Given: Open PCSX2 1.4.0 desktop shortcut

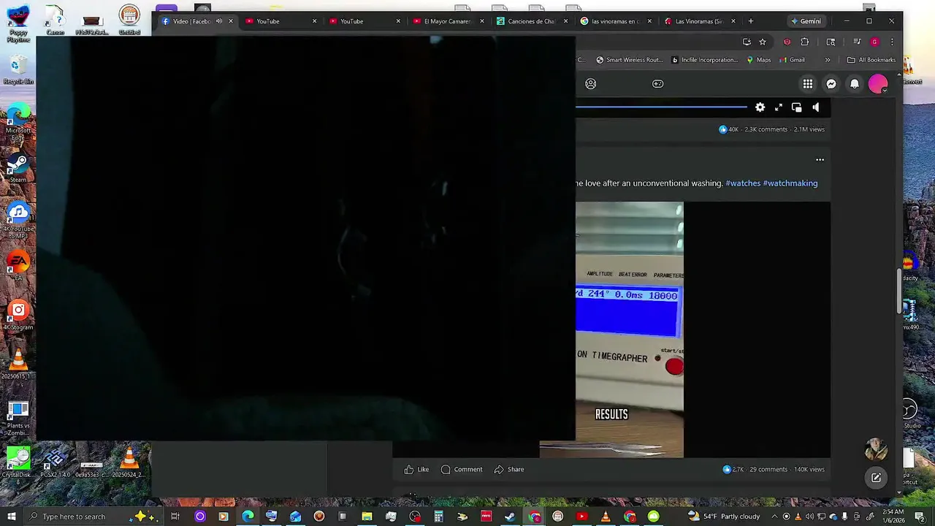Looking at the screenshot, I should coord(56,464).
